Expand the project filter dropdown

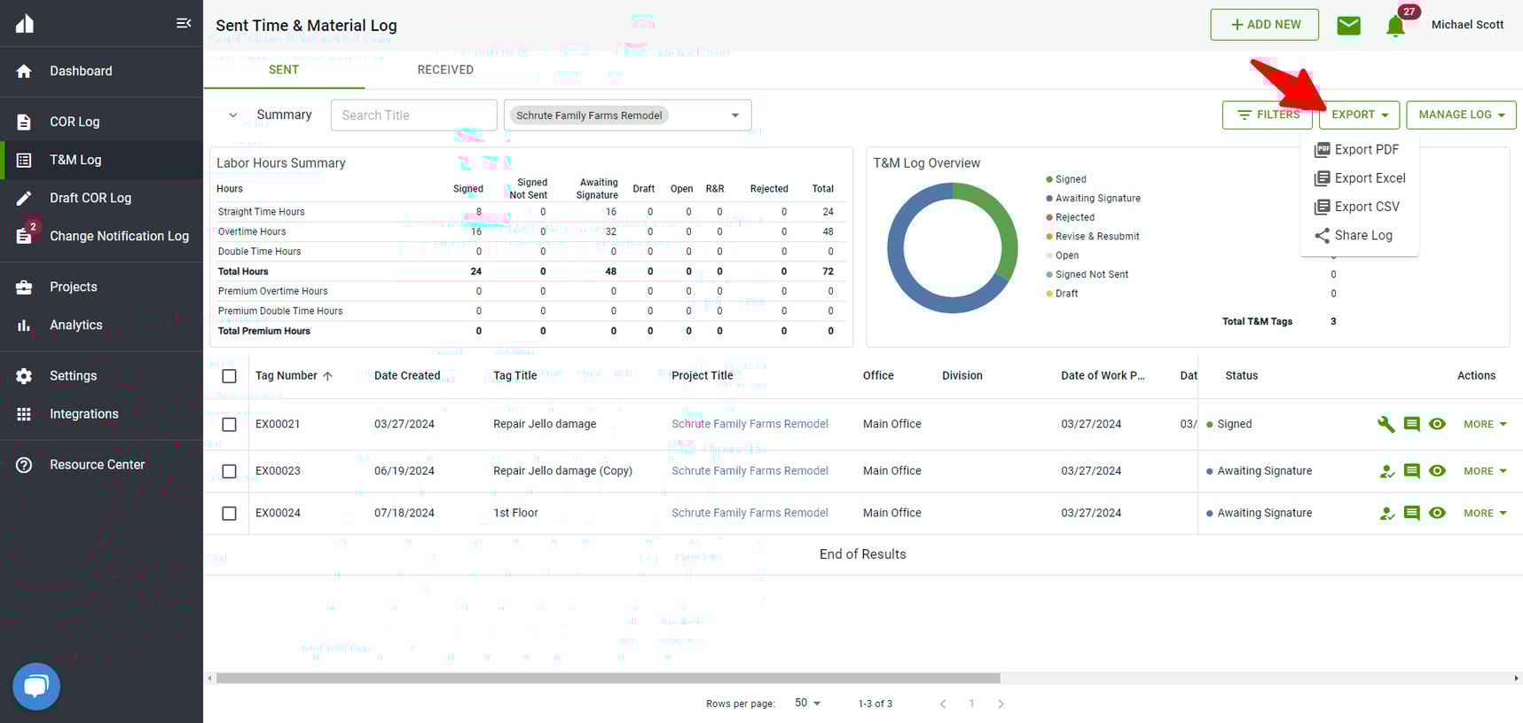pyautogui.click(x=734, y=115)
